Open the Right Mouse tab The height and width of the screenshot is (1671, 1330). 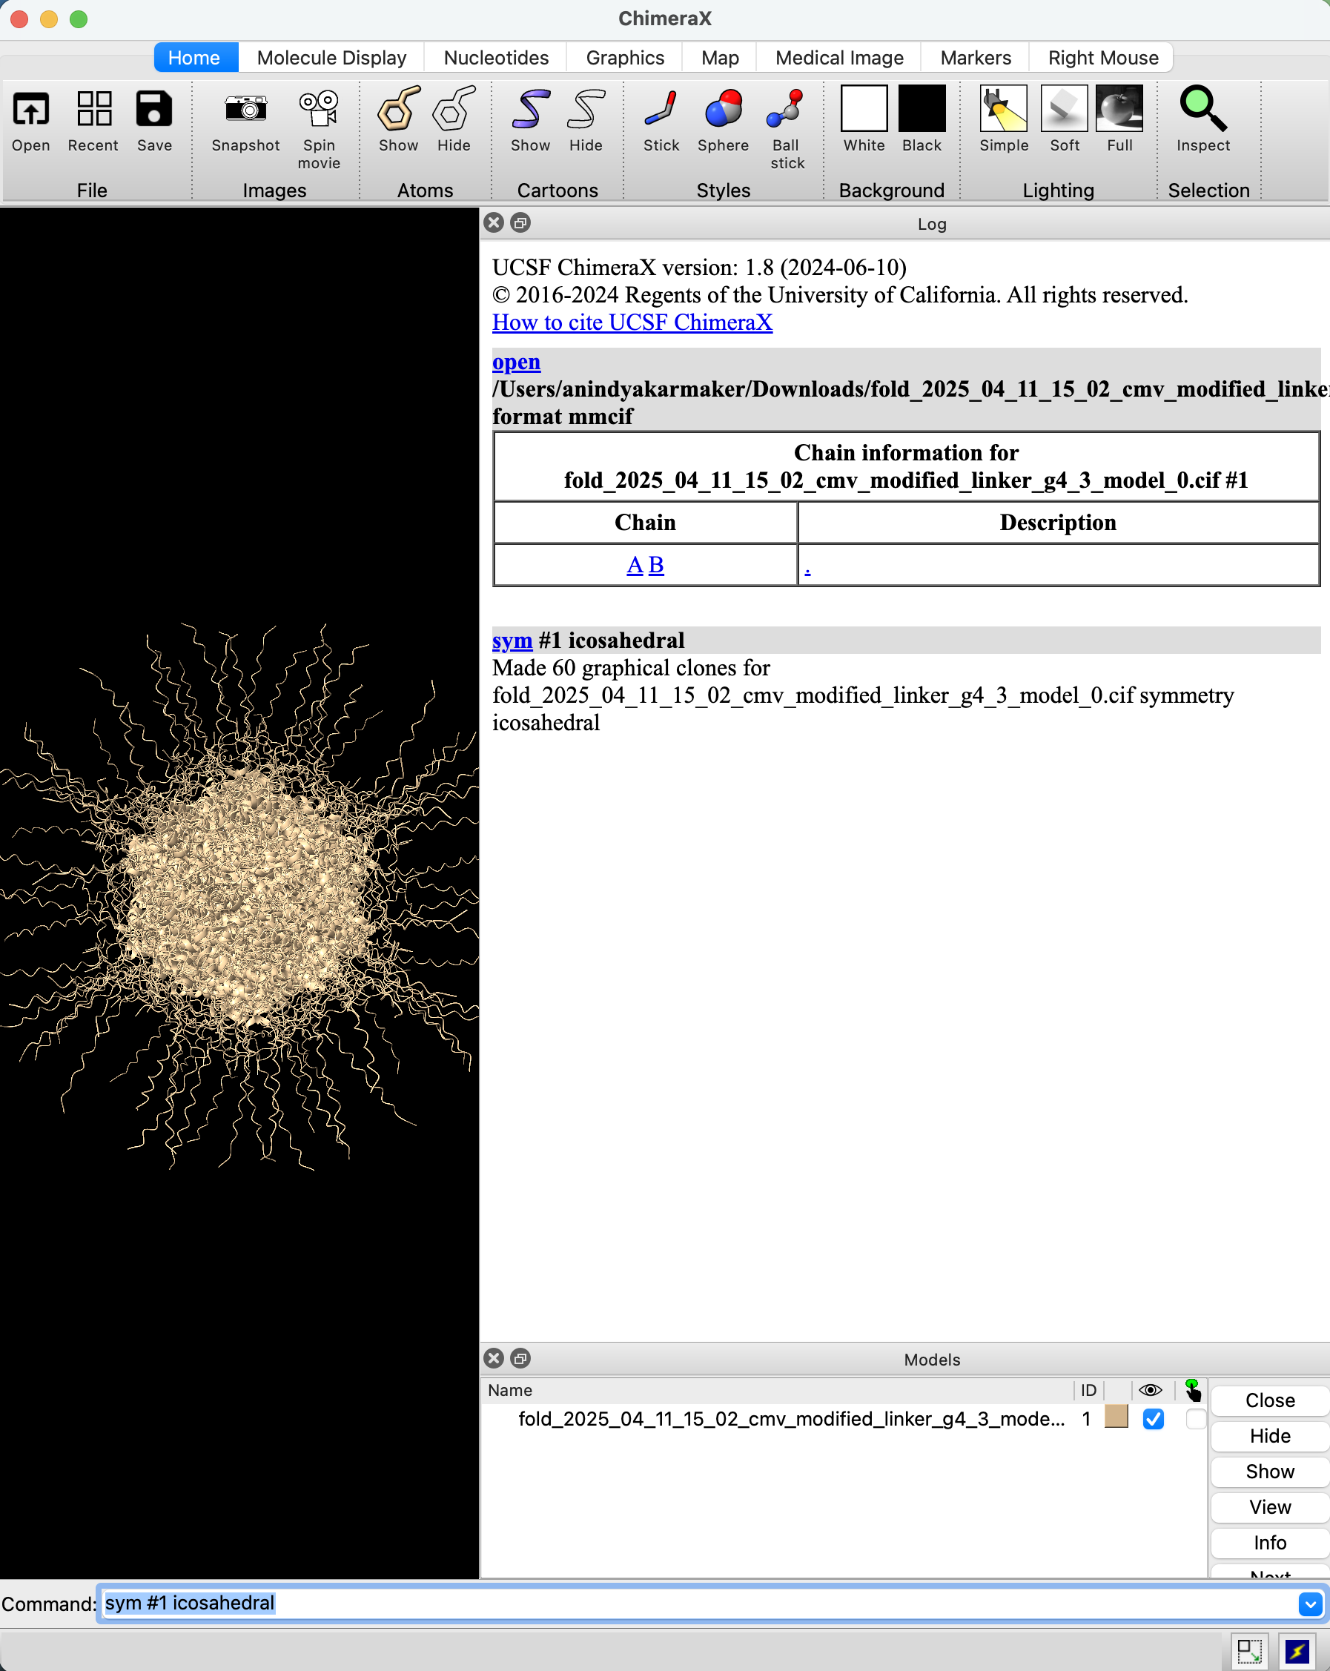(1102, 58)
